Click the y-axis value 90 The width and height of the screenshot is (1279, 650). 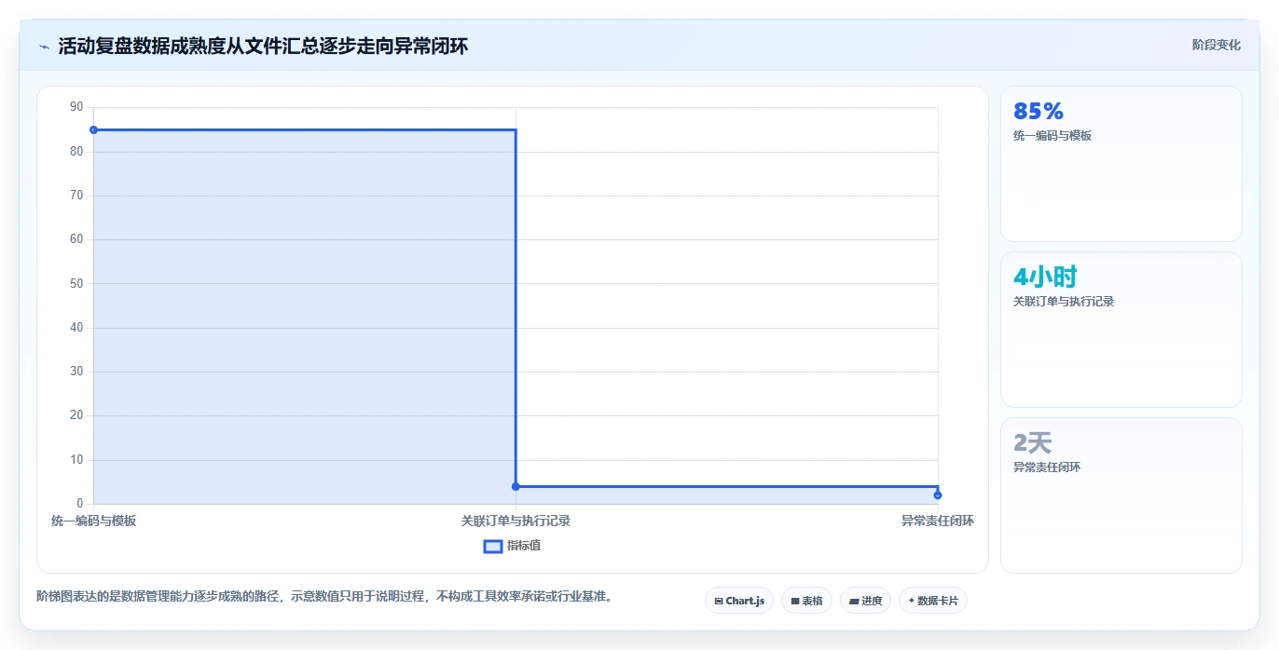[x=76, y=107]
